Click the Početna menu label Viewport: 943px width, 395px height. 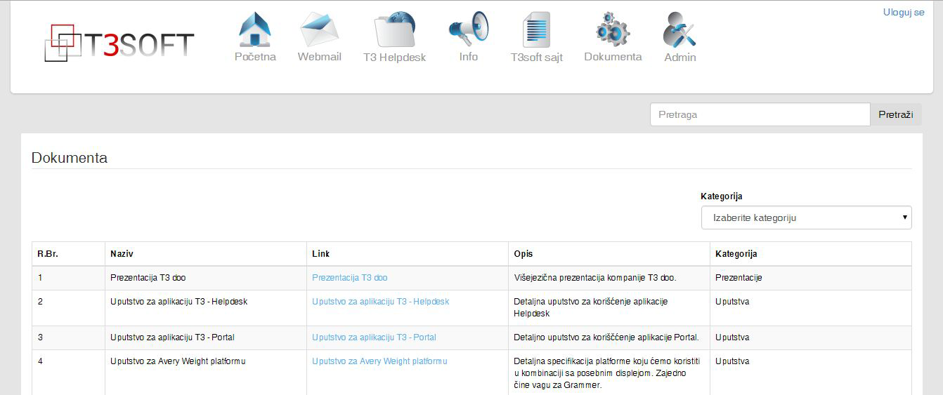[x=255, y=57]
